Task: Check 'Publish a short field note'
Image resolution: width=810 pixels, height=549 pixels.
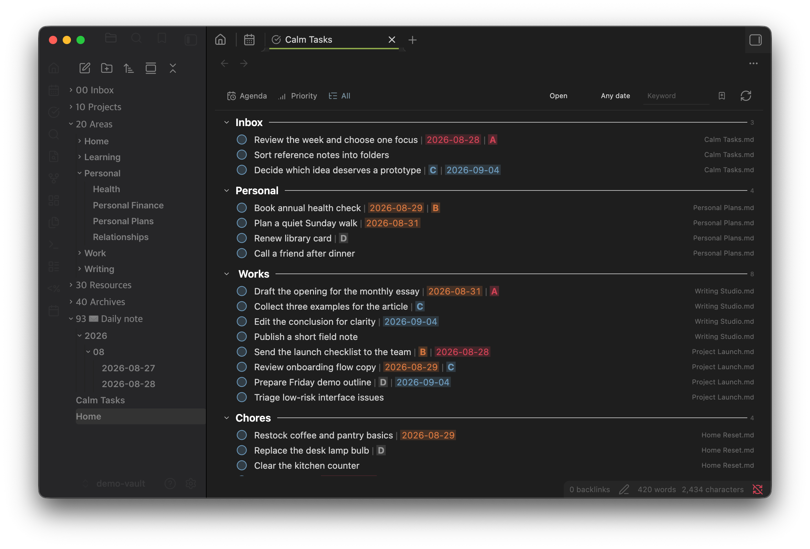Action: point(241,337)
